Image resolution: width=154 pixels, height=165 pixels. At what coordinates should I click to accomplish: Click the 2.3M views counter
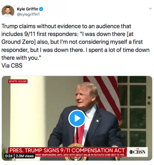(24, 156)
